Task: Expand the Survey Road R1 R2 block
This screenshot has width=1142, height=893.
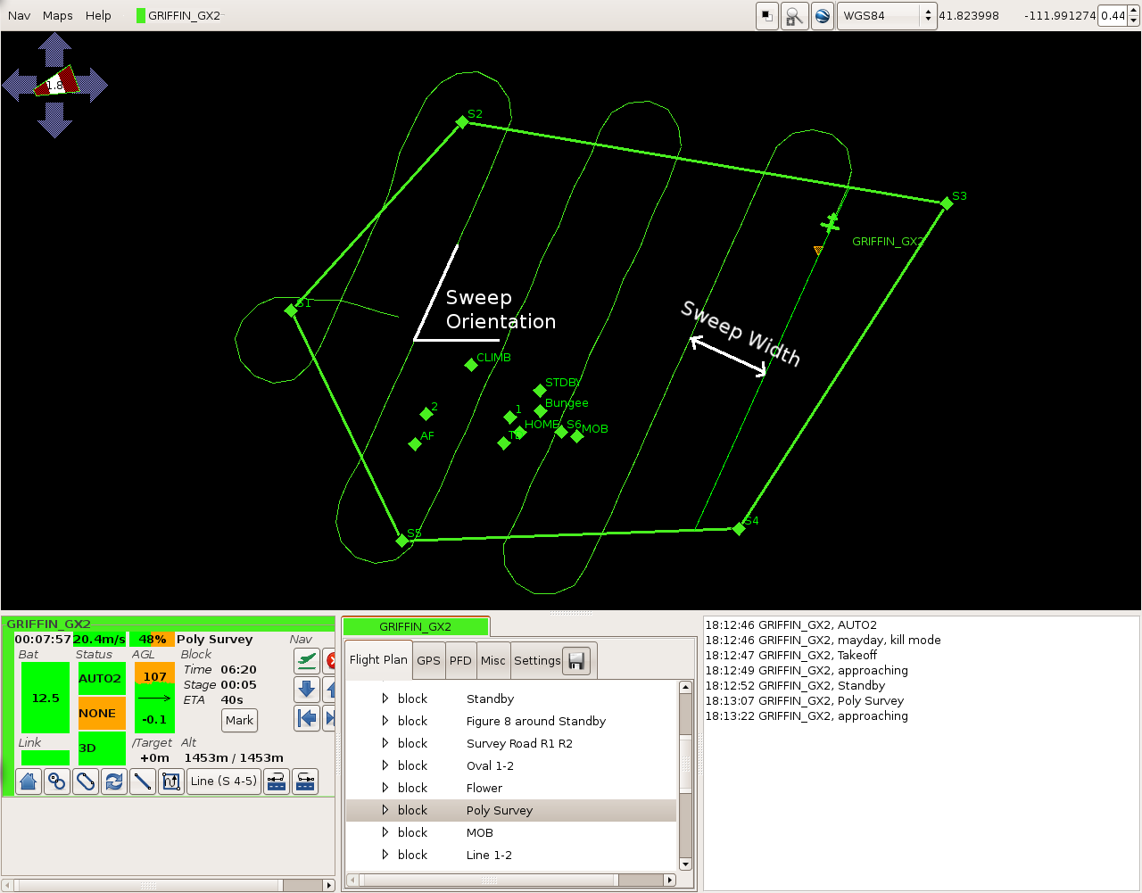Action: click(385, 743)
